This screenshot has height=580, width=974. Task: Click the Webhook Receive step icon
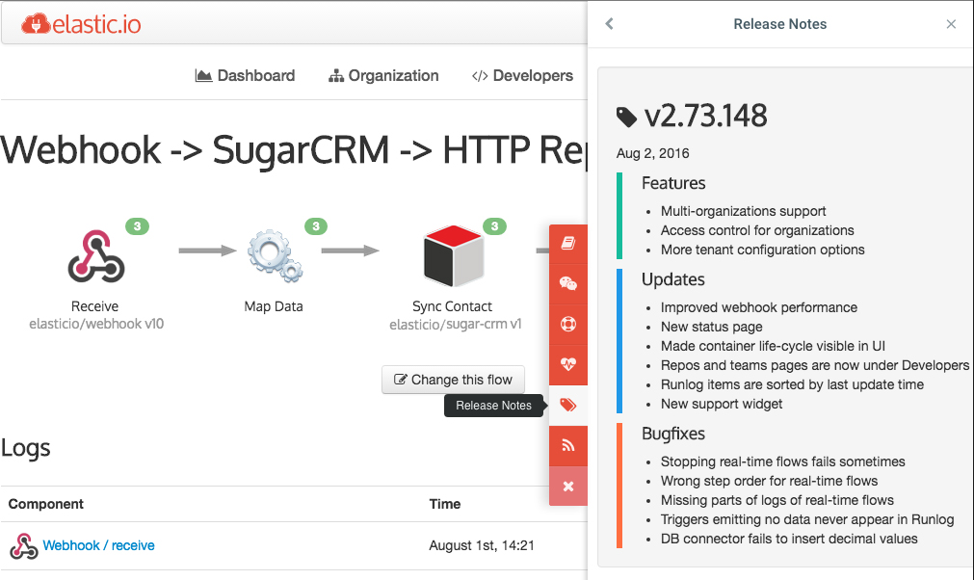(x=95, y=256)
